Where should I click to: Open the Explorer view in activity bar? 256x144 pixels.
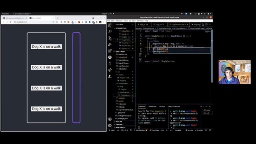110,25
